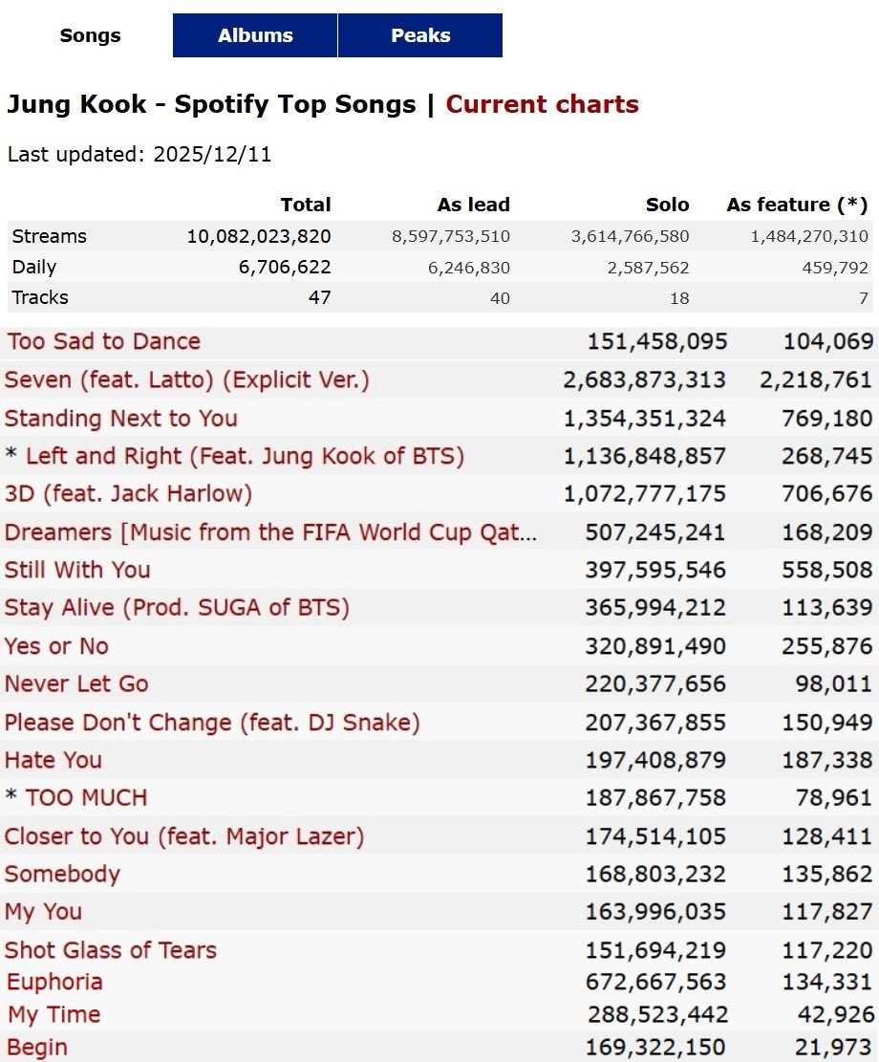
Task: Open the Too Sad to Dance song link
Action: click(x=102, y=341)
